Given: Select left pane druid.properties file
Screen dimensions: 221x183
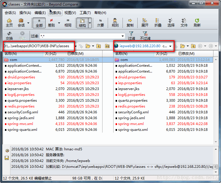Looking at the screenshot, I should [53, 77].
